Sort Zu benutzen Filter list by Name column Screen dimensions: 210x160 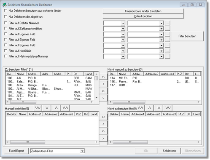[21, 74]
